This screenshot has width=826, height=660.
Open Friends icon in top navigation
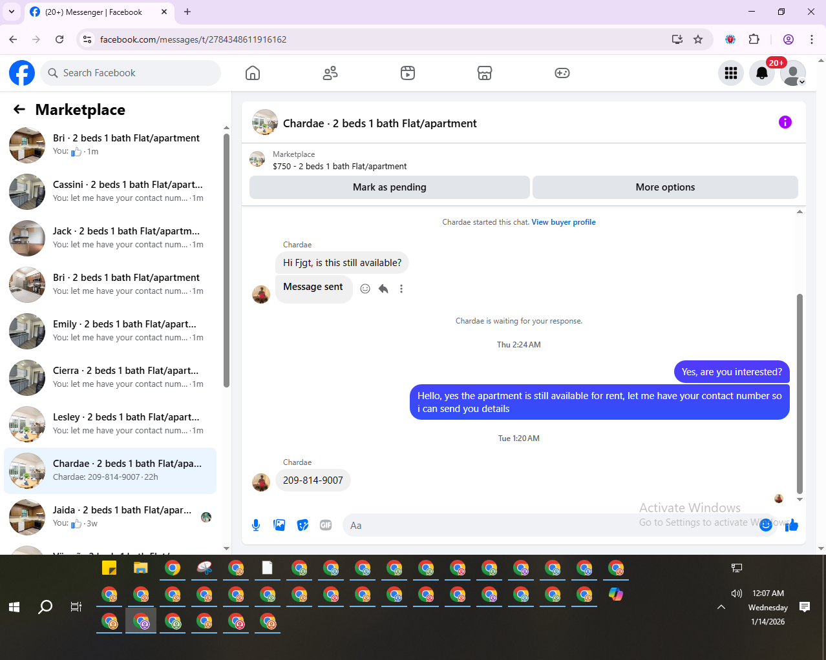[330, 73]
